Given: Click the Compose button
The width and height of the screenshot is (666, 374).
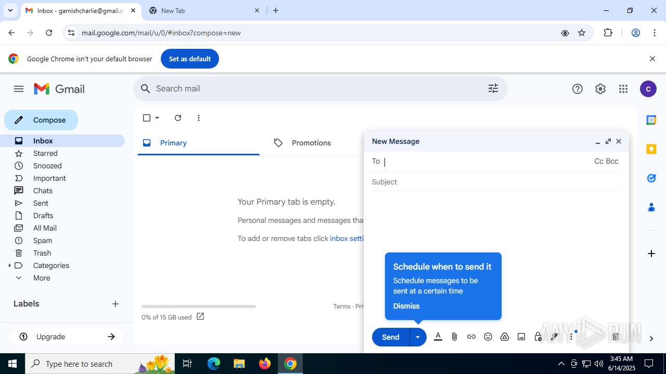Looking at the screenshot, I should click(41, 120).
